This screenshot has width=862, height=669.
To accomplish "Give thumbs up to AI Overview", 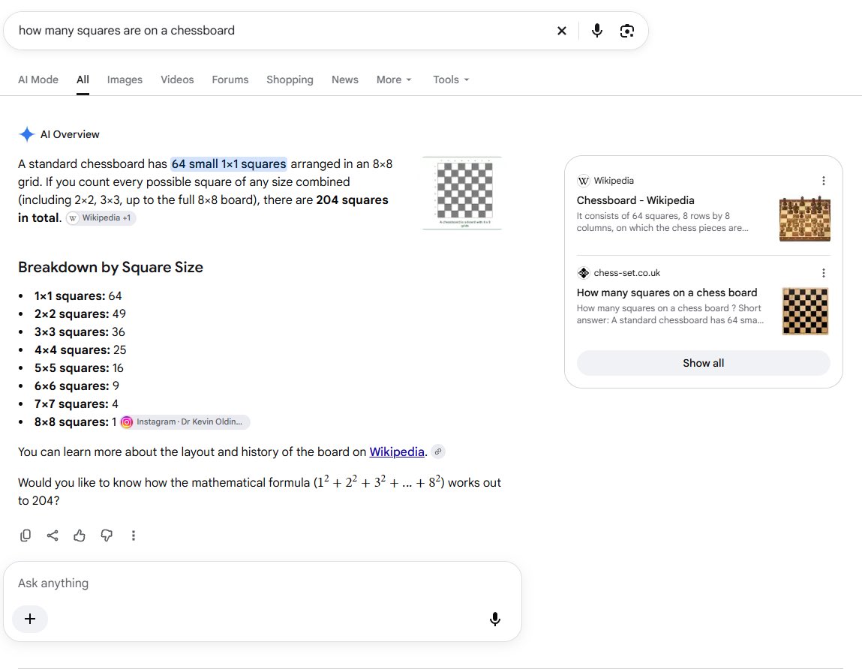I will 80,535.
